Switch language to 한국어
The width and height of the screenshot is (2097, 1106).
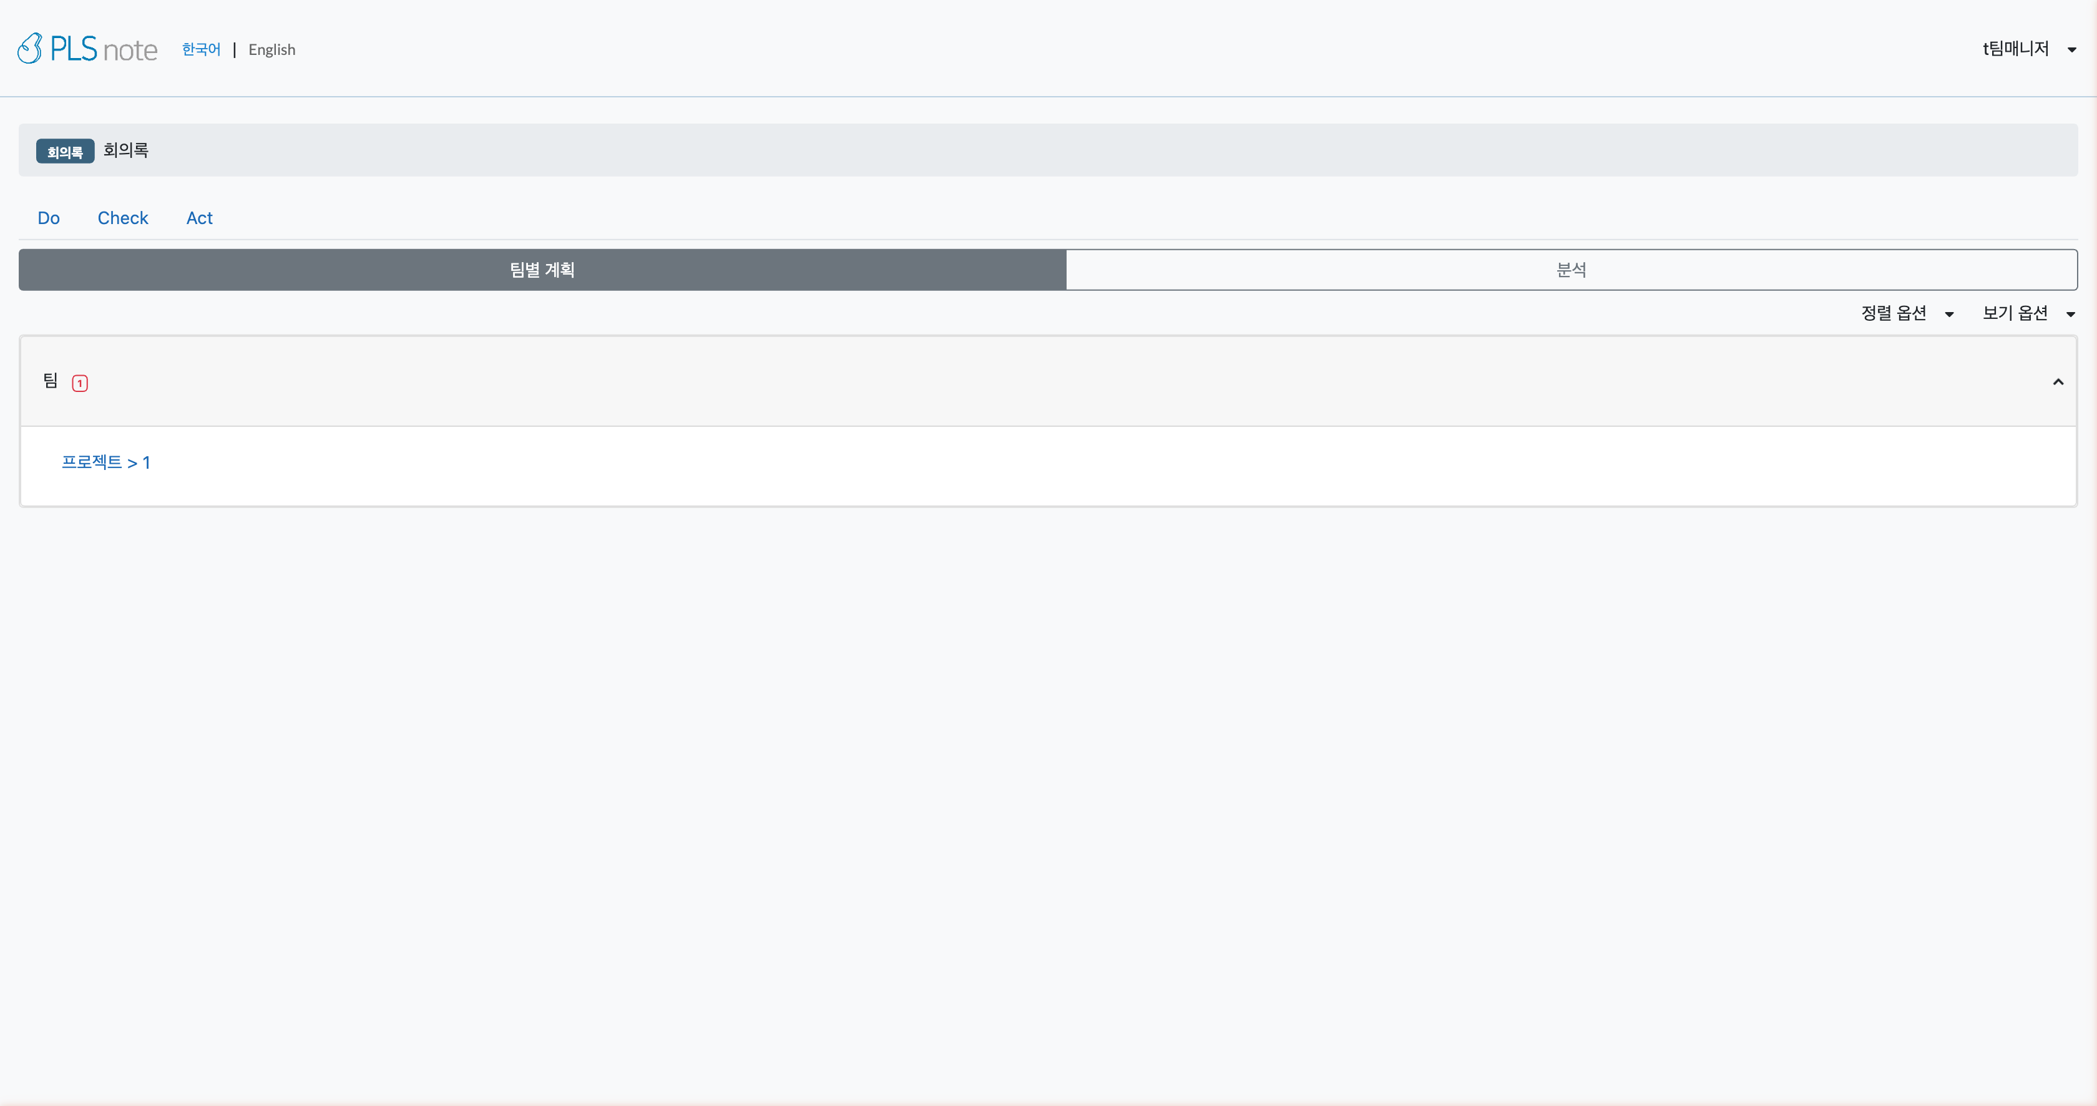[x=201, y=50]
